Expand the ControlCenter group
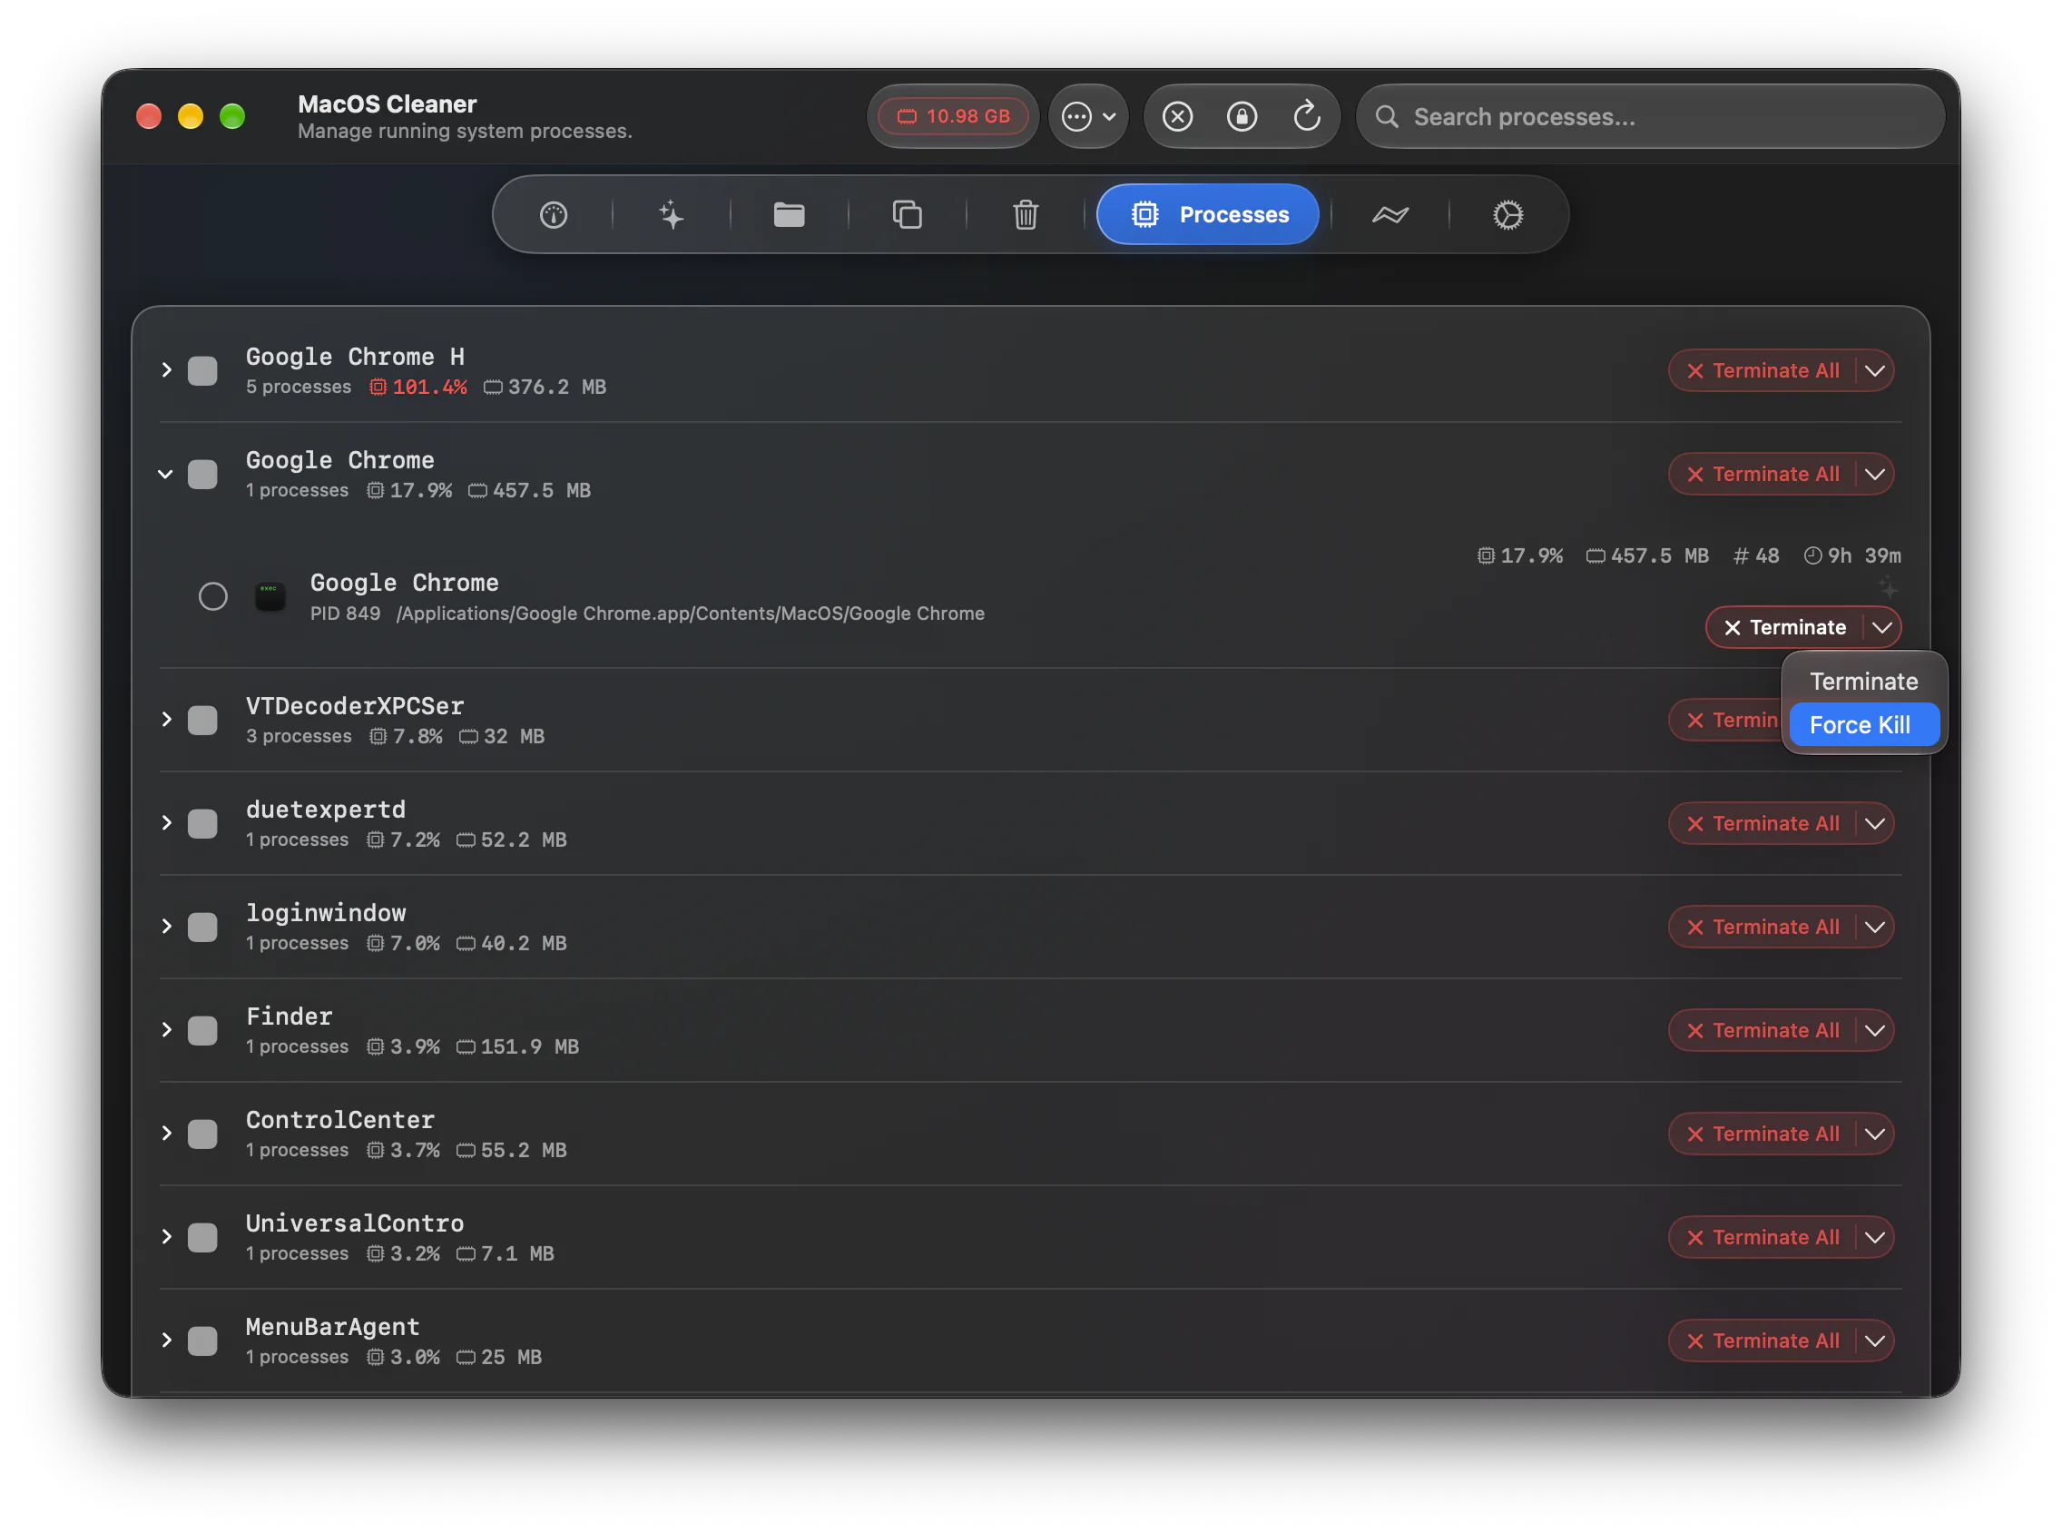 [166, 1134]
